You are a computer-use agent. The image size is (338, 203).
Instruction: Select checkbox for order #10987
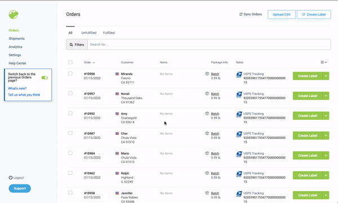(x=70, y=133)
